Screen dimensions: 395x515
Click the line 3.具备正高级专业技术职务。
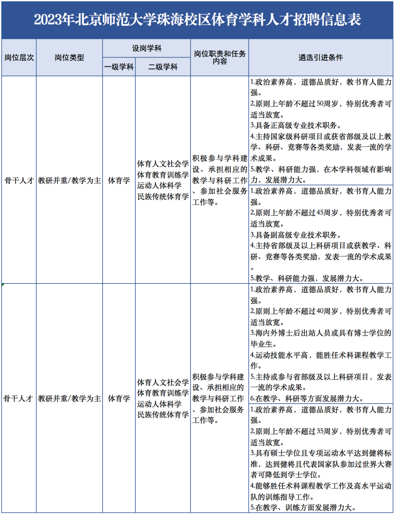[x=296, y=126]
